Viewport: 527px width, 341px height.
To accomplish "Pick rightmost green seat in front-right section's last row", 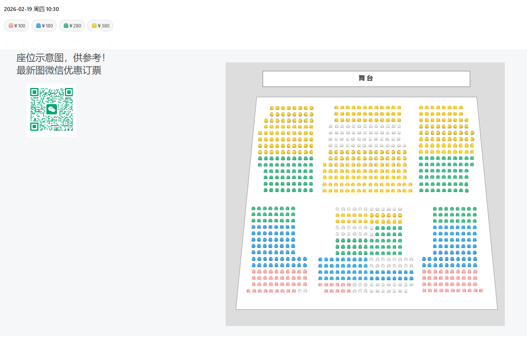I will coord(466,191).
